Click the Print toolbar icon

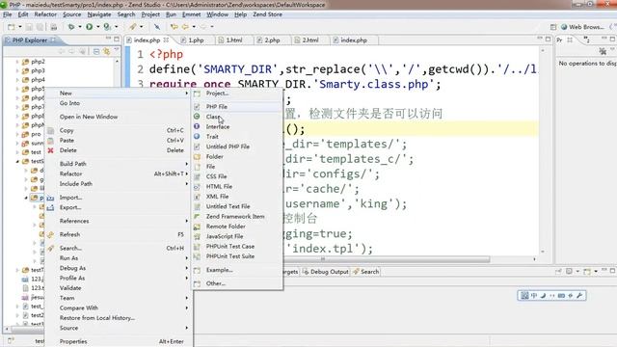(x=54, y=27)
